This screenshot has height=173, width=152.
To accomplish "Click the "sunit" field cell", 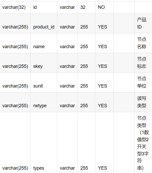I will (x=44, y=82).
